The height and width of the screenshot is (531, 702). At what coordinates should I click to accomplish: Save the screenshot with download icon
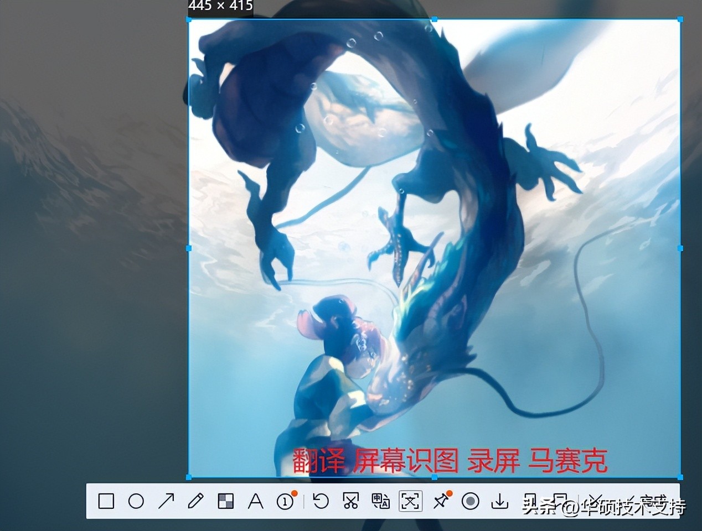pyautogui.click(x=500, y=501)
